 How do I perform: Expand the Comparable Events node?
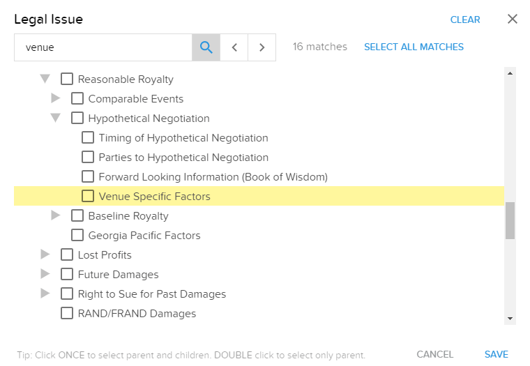pyautogui.click(x=55, y=98)
